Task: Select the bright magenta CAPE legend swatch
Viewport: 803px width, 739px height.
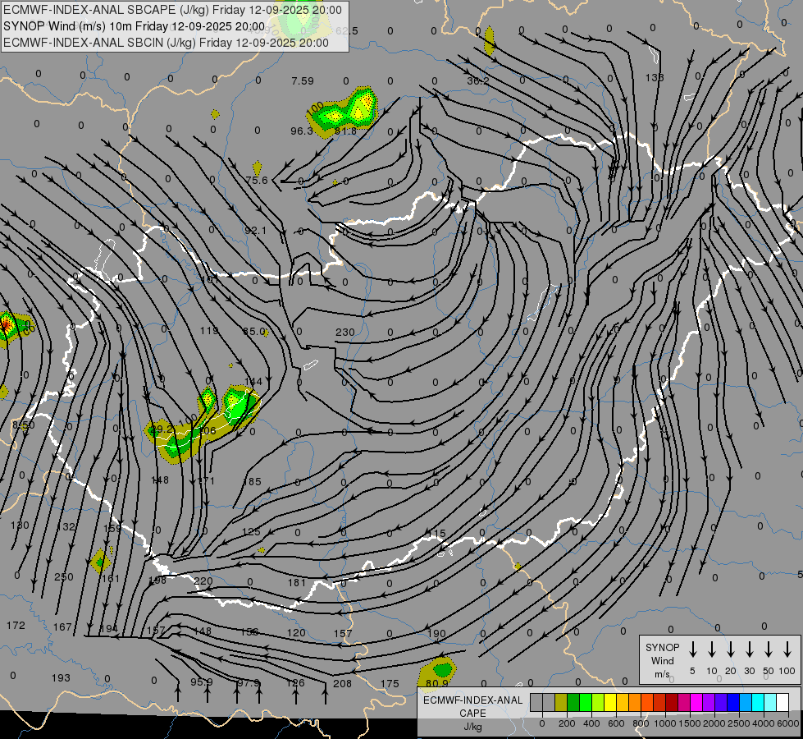Action: click(x=696, y=703)
